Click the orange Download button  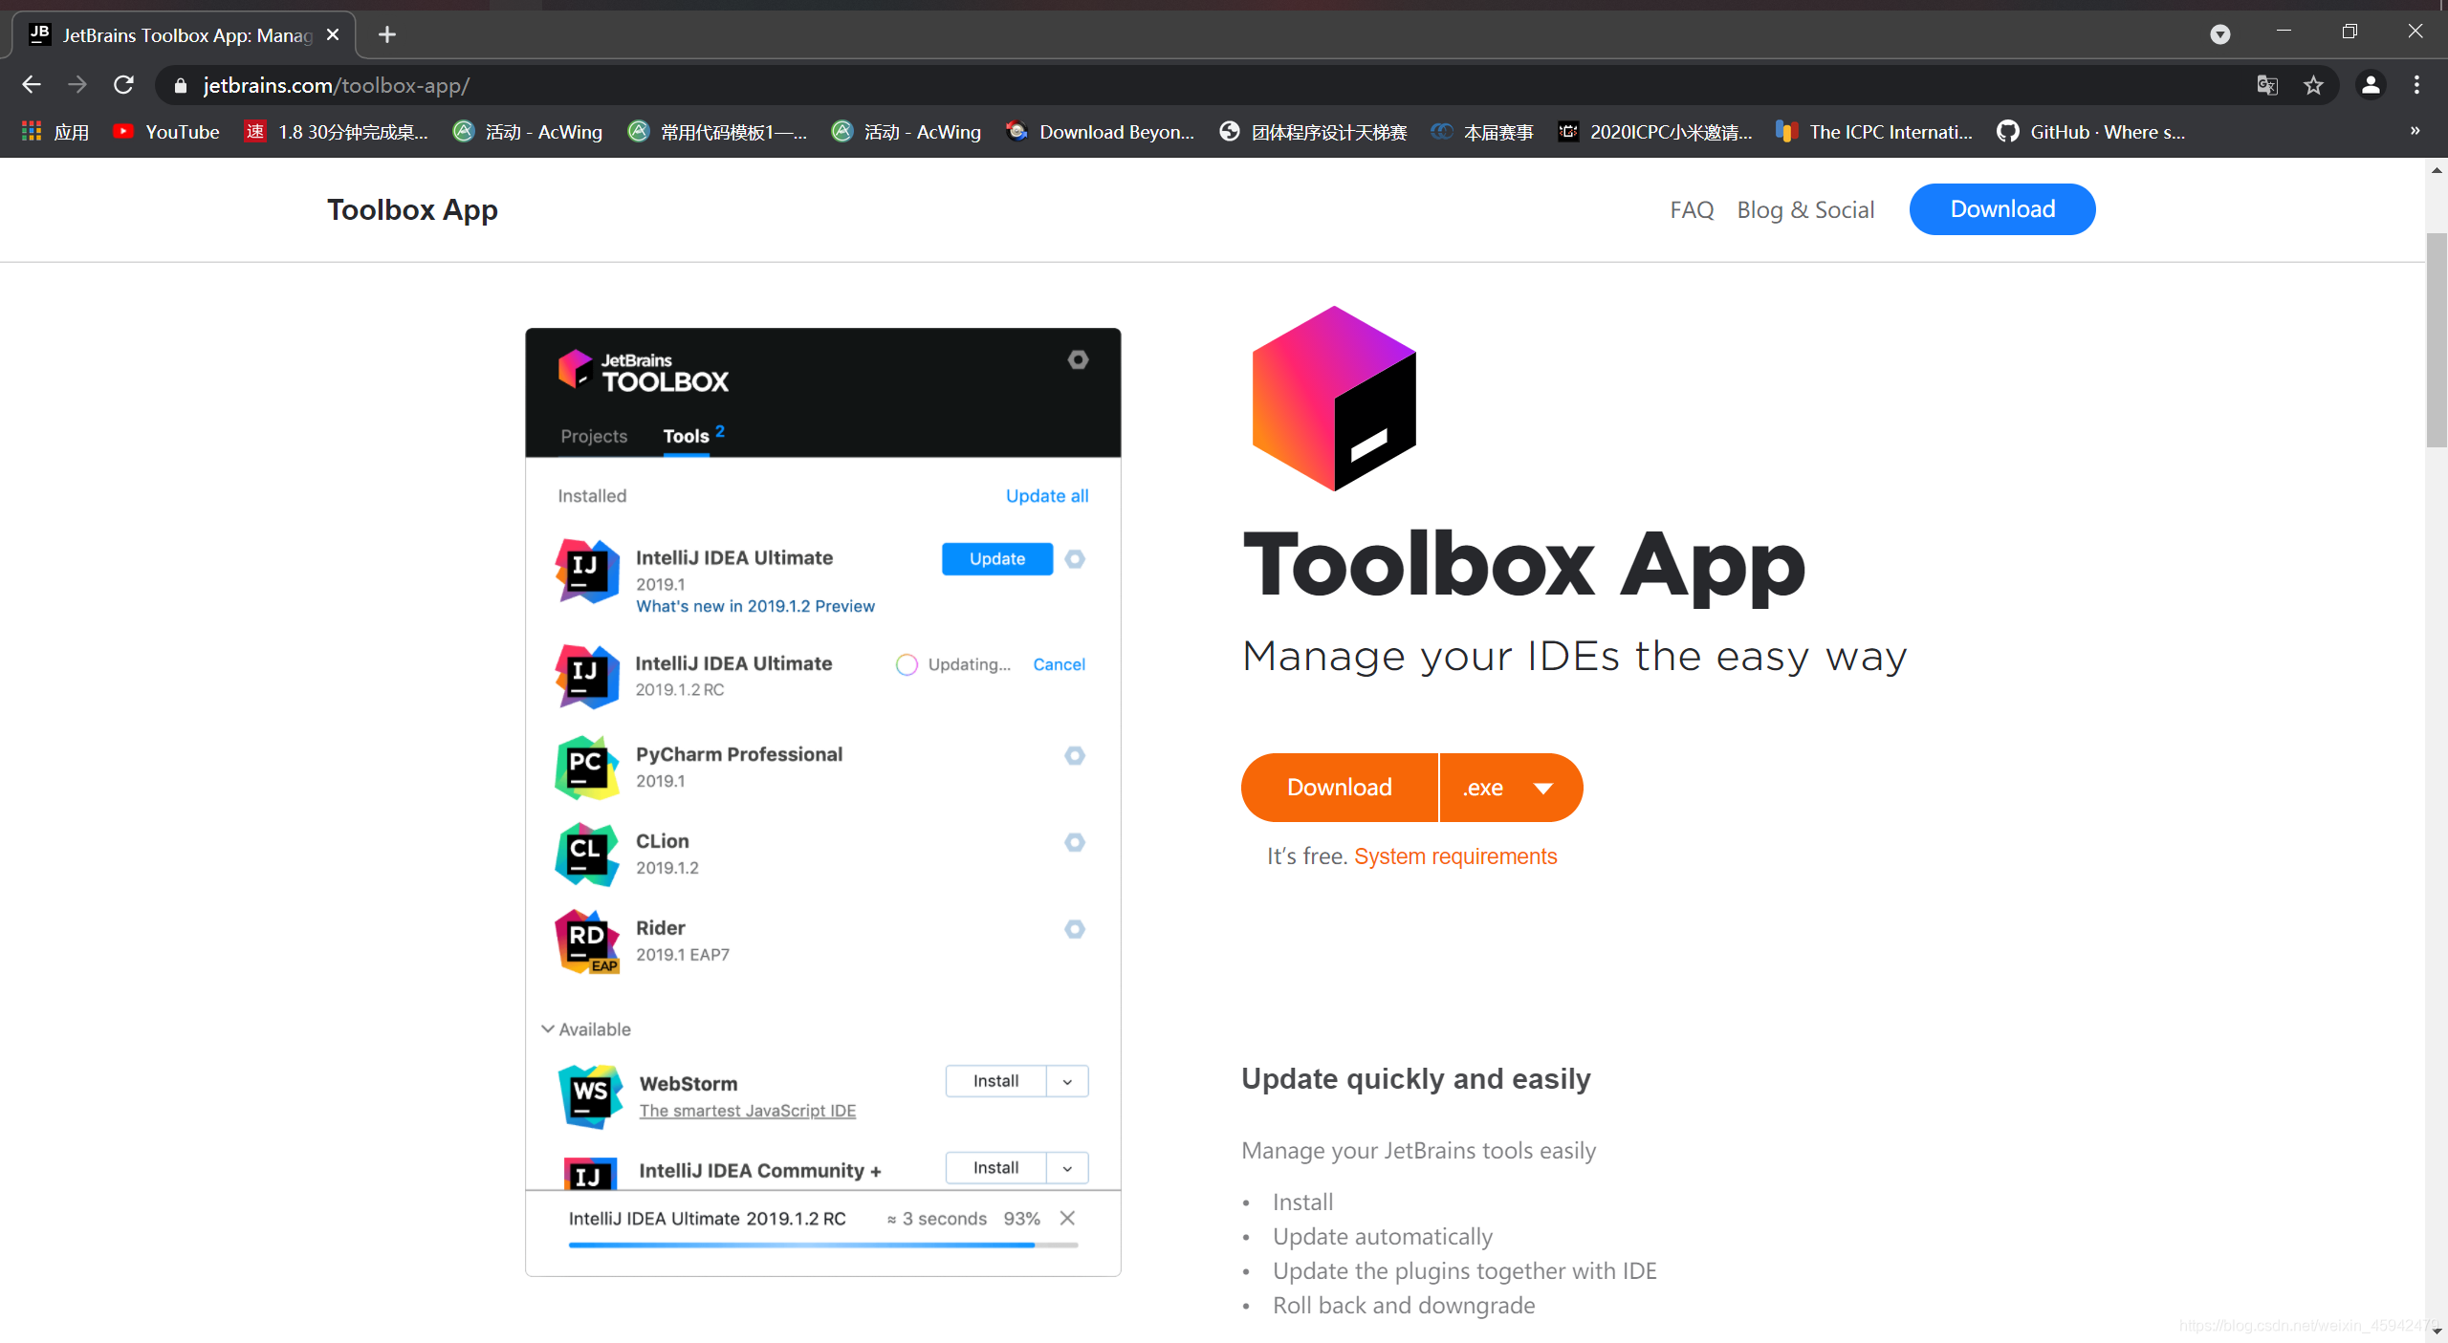pos(1339,788)
